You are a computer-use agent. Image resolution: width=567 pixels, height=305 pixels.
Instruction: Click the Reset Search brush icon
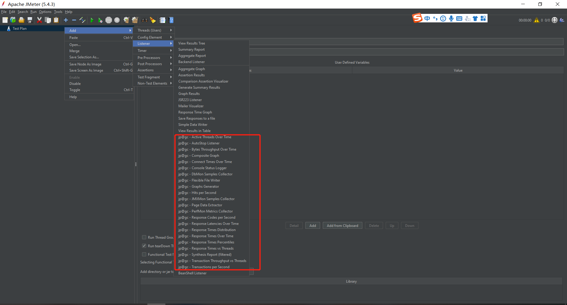153,20
